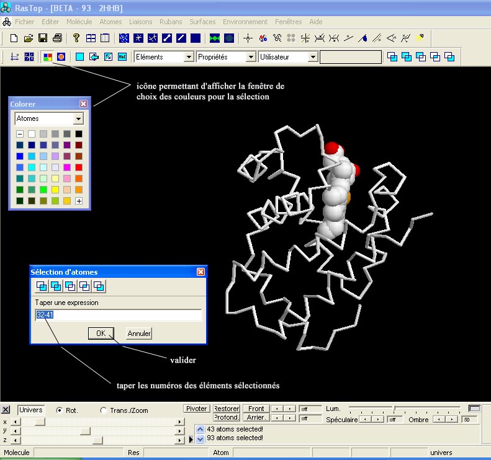491x460 pixels.
Task: Open the Atomes dropdown in Colorer panel
Action: [78, 118]
